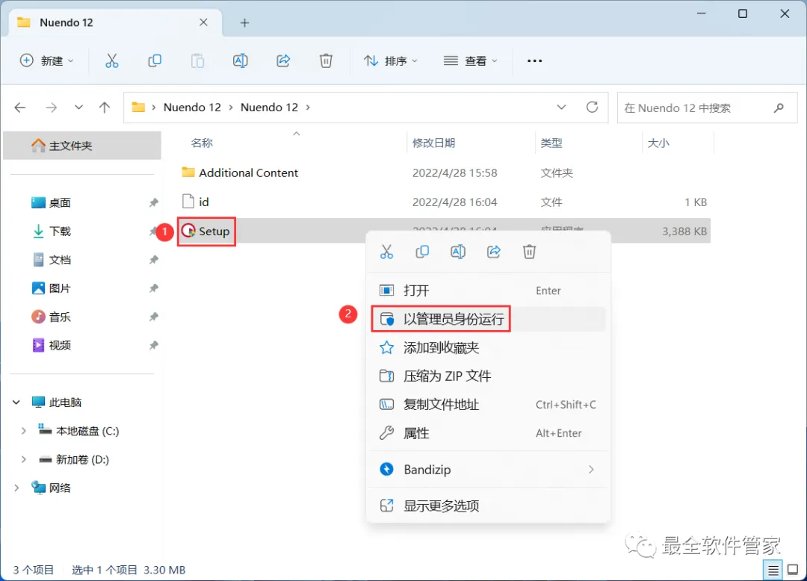
Task: Click the Copy icon in the context menu
Action: pyautogui.click(x=422, y=252)
